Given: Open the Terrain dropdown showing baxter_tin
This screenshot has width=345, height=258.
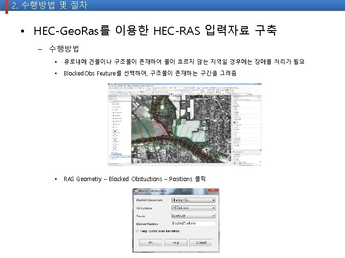Looking at the screenshot, I should pyautogui.click(x=193, y=215).
